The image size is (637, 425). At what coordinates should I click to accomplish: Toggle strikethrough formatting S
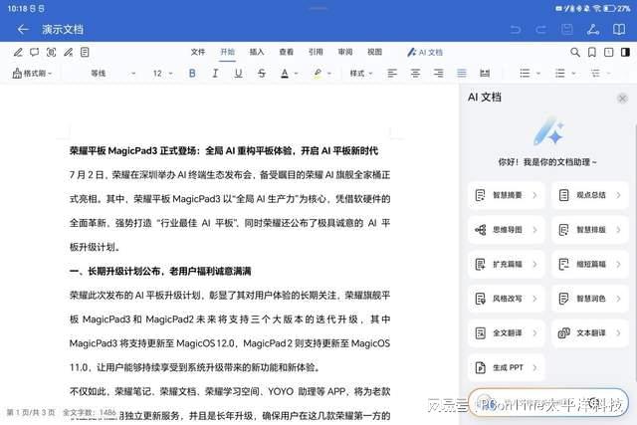click(262, 73)
